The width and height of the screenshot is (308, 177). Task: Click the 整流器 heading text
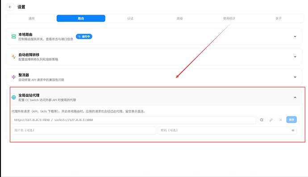tap(24, 75)
